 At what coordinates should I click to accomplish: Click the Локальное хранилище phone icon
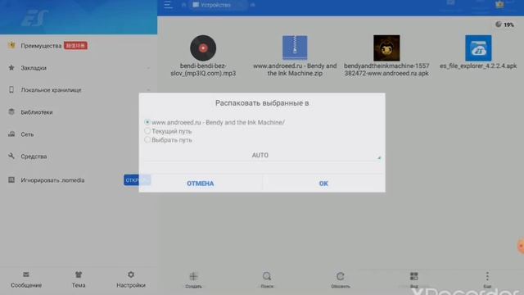[x=11, y=89]
